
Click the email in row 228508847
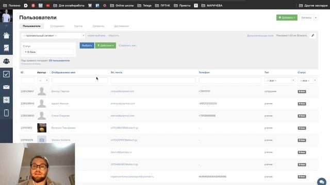click(x=122, y=91)
